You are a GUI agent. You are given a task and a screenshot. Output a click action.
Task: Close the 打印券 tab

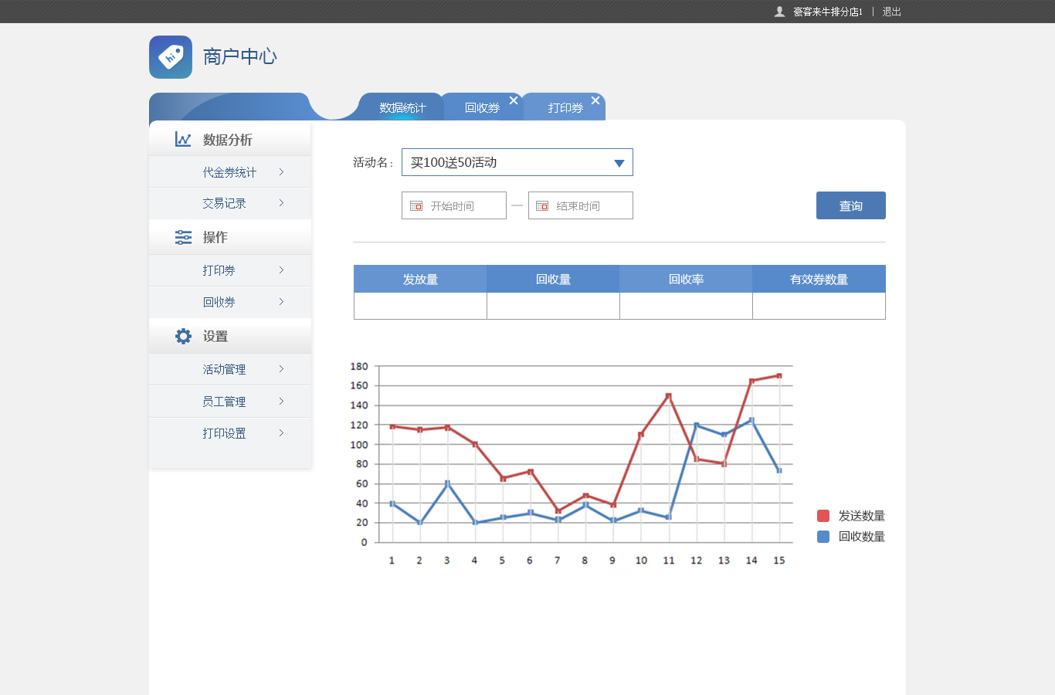tap(595, 100)
